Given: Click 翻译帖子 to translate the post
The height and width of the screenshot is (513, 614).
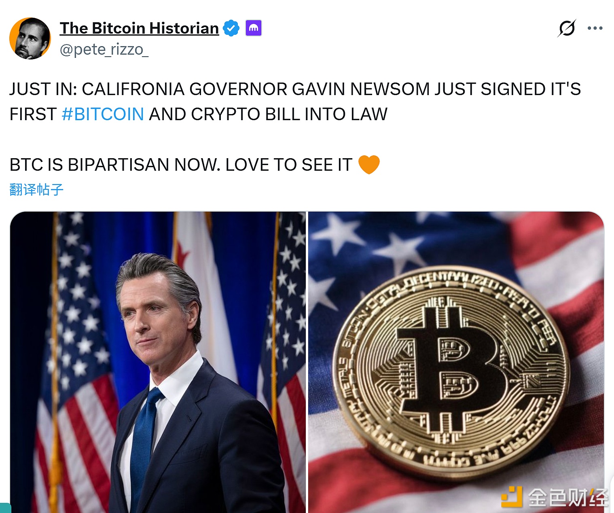Looking at the screenshot, I should click(x=36, y=189).
